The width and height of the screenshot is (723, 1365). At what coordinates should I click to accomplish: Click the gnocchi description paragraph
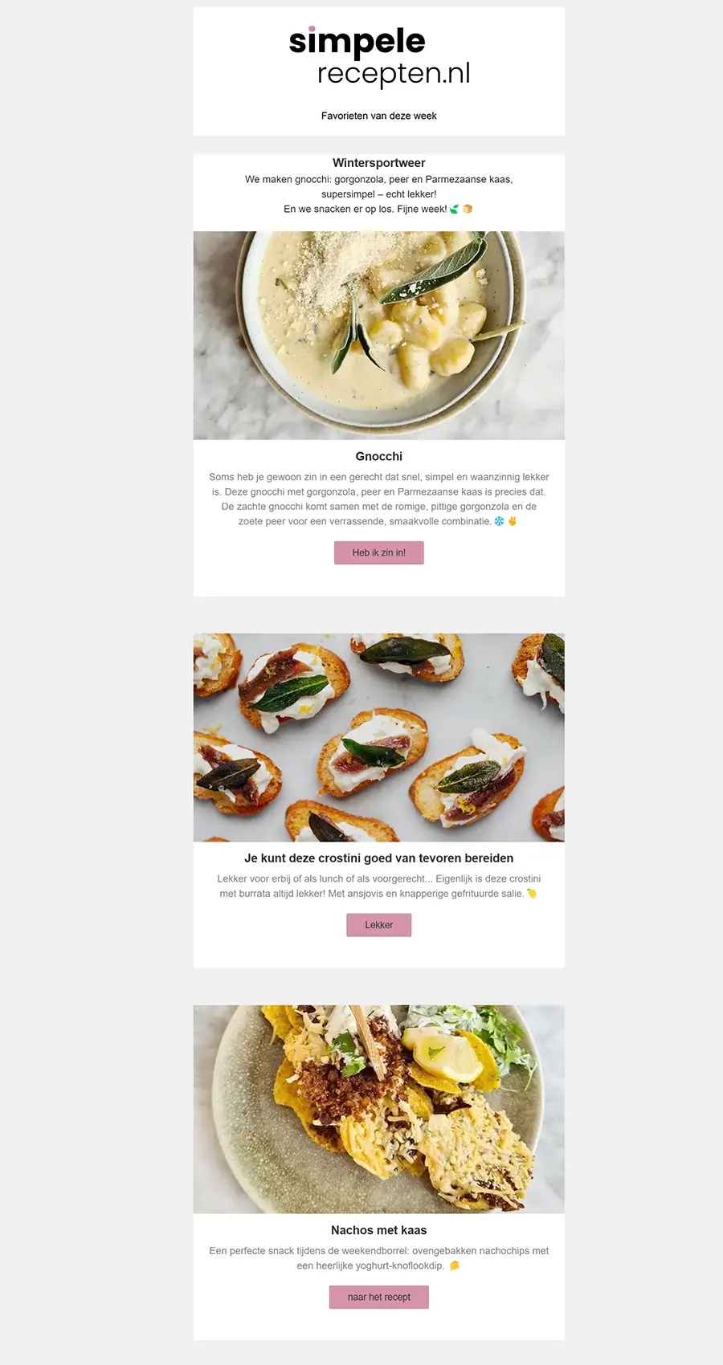click(x=379, y=499)
